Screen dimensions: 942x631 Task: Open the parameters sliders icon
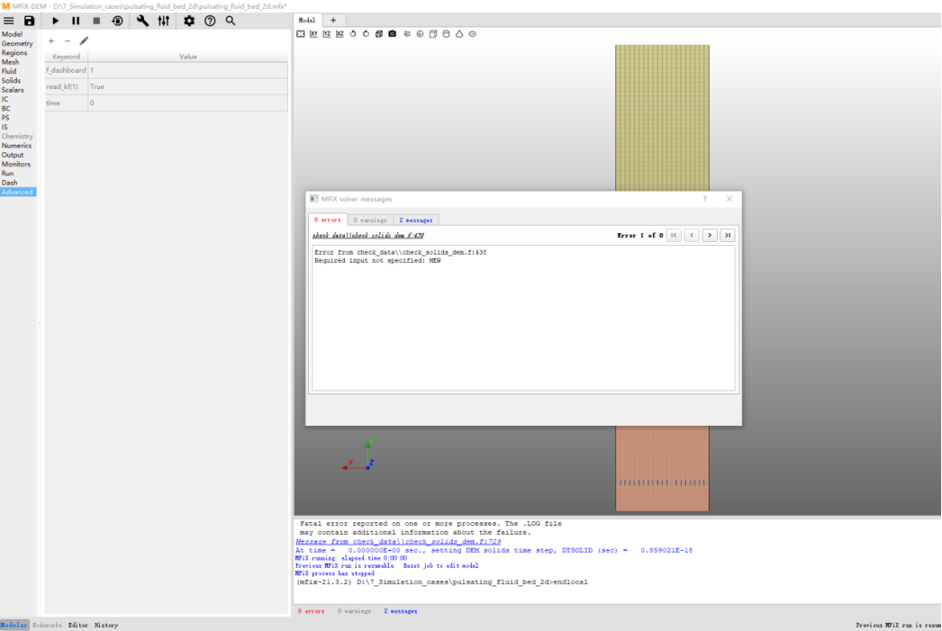click(163, 21)
